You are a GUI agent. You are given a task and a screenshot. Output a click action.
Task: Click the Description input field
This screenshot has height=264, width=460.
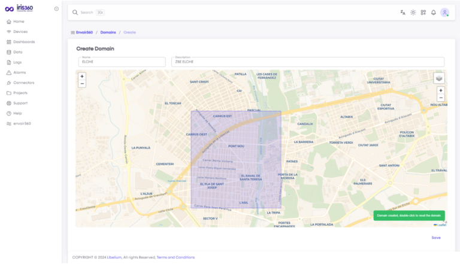[307, 62]
